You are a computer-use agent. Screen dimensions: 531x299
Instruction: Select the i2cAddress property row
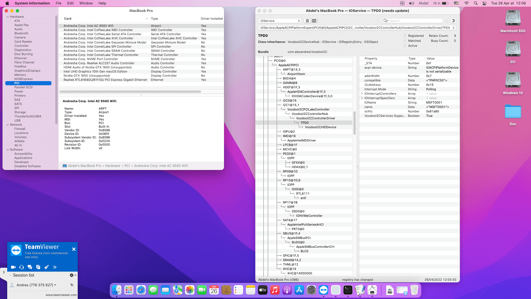[x=409, y=85]
